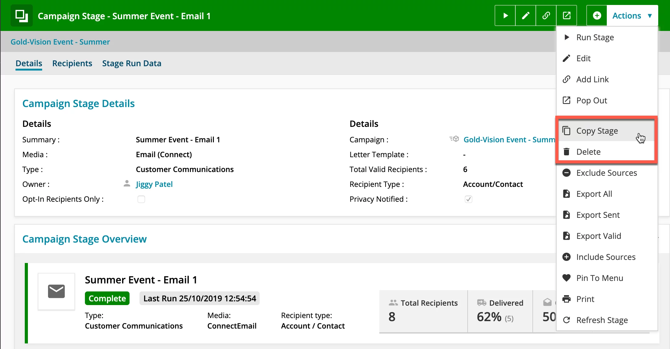Open Jiggy Patel owner link
This screenshot has width=670, height=349.
pos(154,184)
